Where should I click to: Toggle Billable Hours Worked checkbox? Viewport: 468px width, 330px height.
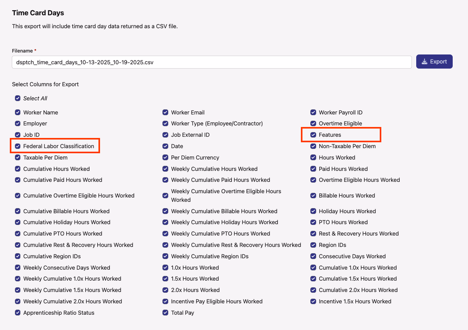tap(313, 196)
